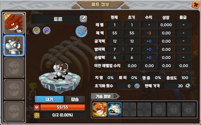Click the reset count spiral icon
Viewport: 201px width, 125px height.
[137, 86]
